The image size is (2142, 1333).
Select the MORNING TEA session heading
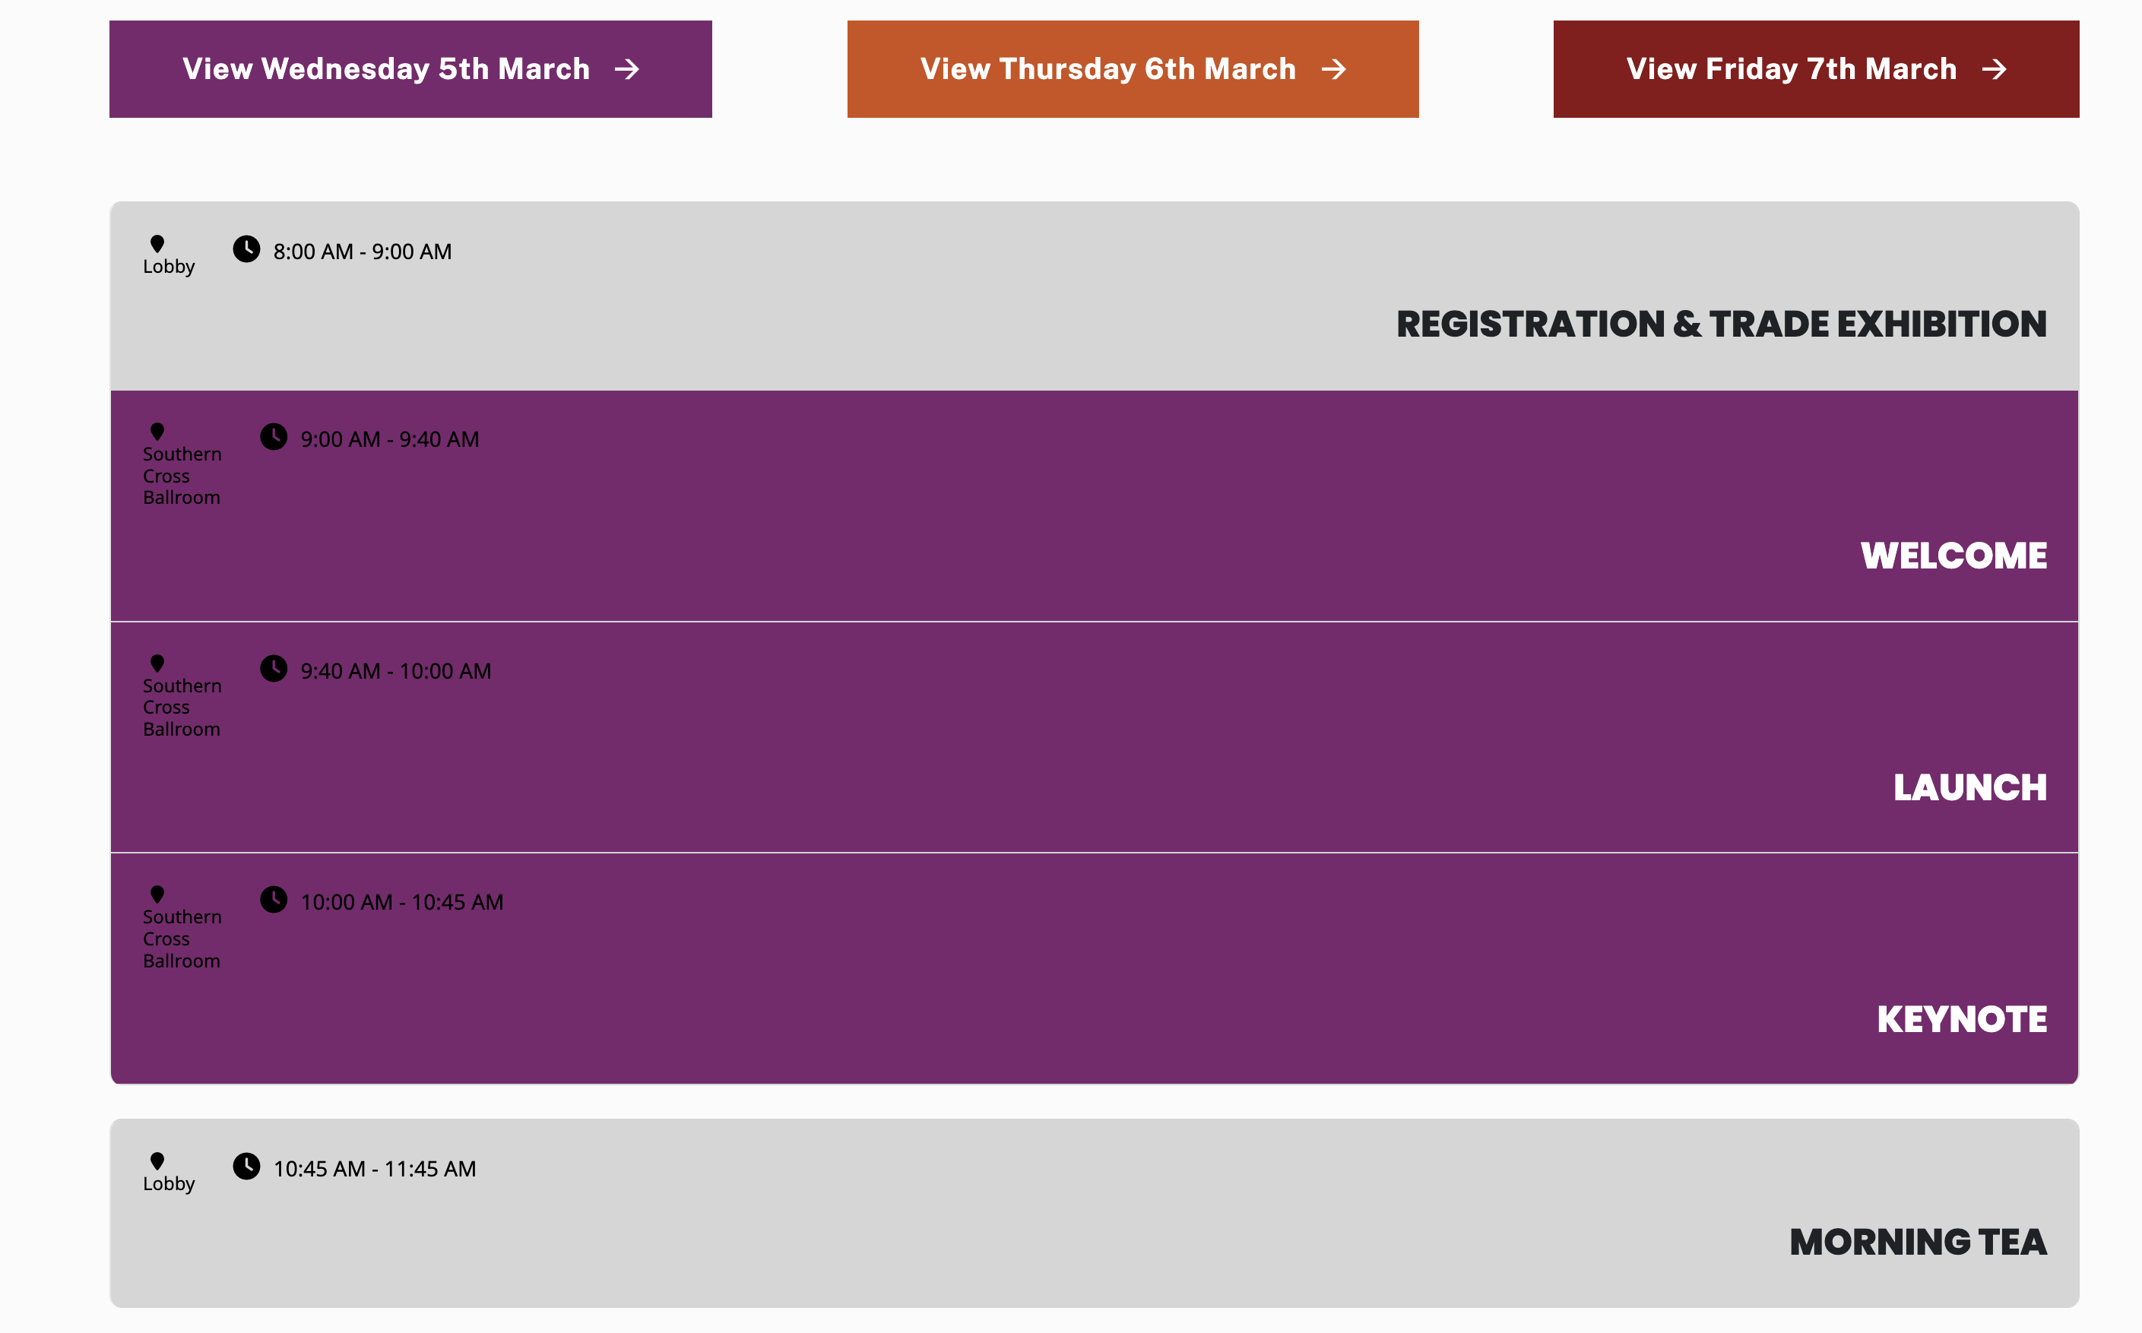1918,1241
